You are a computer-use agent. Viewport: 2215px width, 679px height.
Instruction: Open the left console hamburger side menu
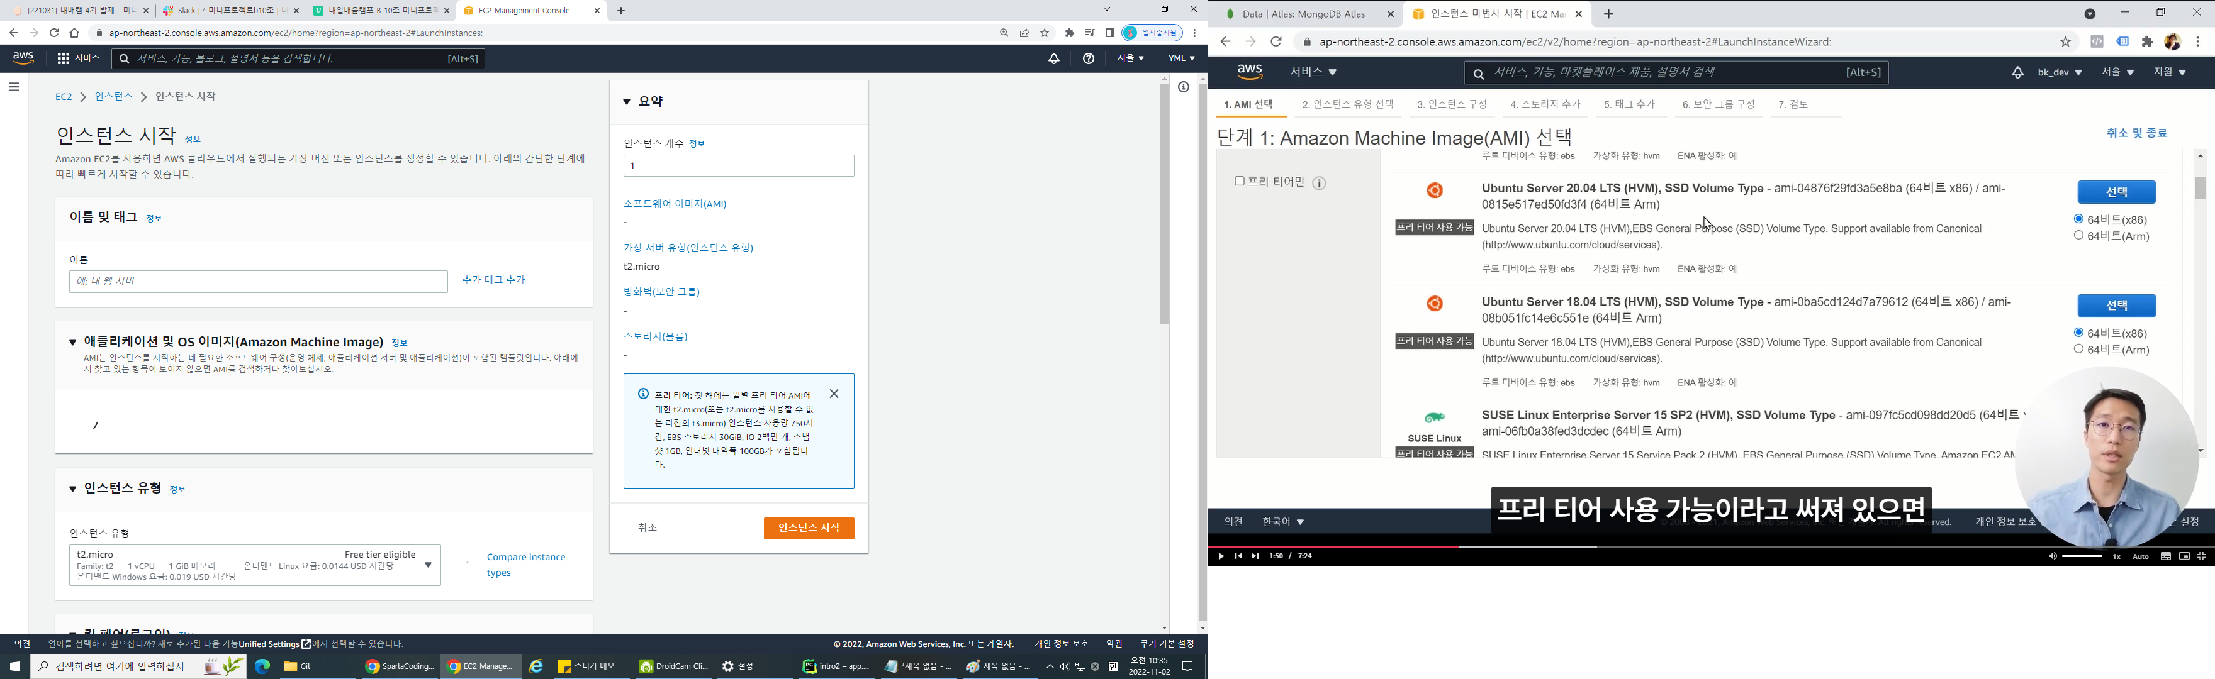point(14,87)
